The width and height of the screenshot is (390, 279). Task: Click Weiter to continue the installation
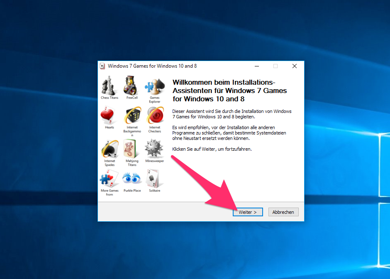pos(248,212)
